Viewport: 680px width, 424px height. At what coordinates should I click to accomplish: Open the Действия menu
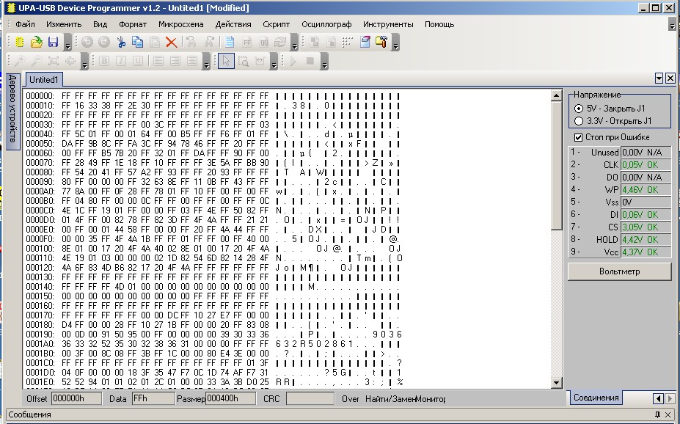click(233, 24)
